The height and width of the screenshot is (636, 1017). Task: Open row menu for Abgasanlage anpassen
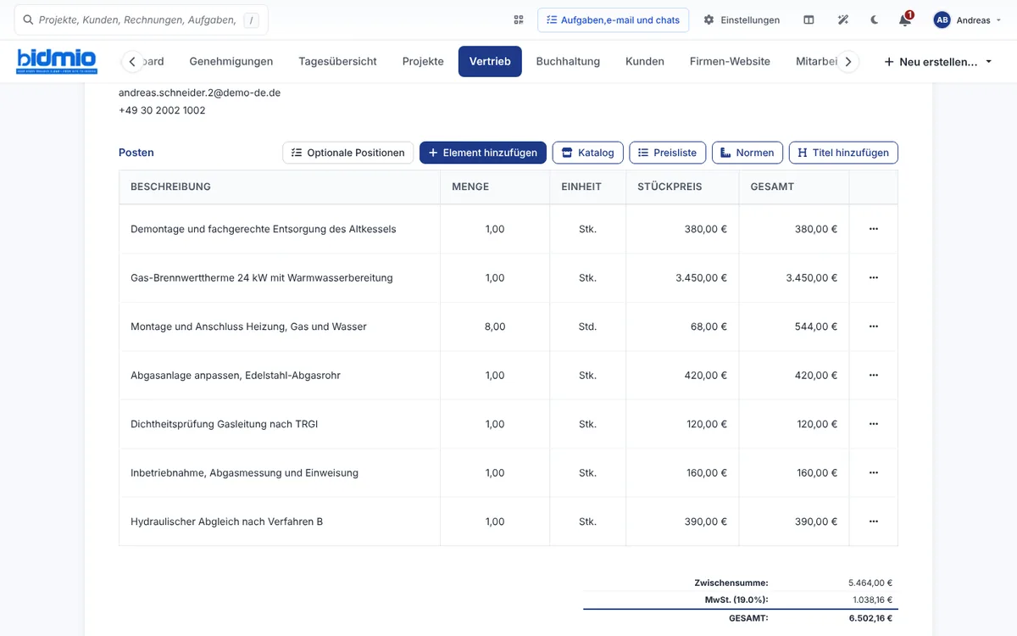point(873,375)
